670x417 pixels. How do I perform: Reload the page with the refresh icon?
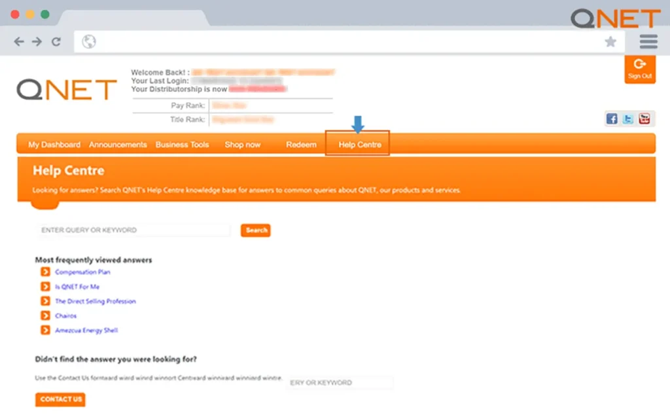point(56,41)
